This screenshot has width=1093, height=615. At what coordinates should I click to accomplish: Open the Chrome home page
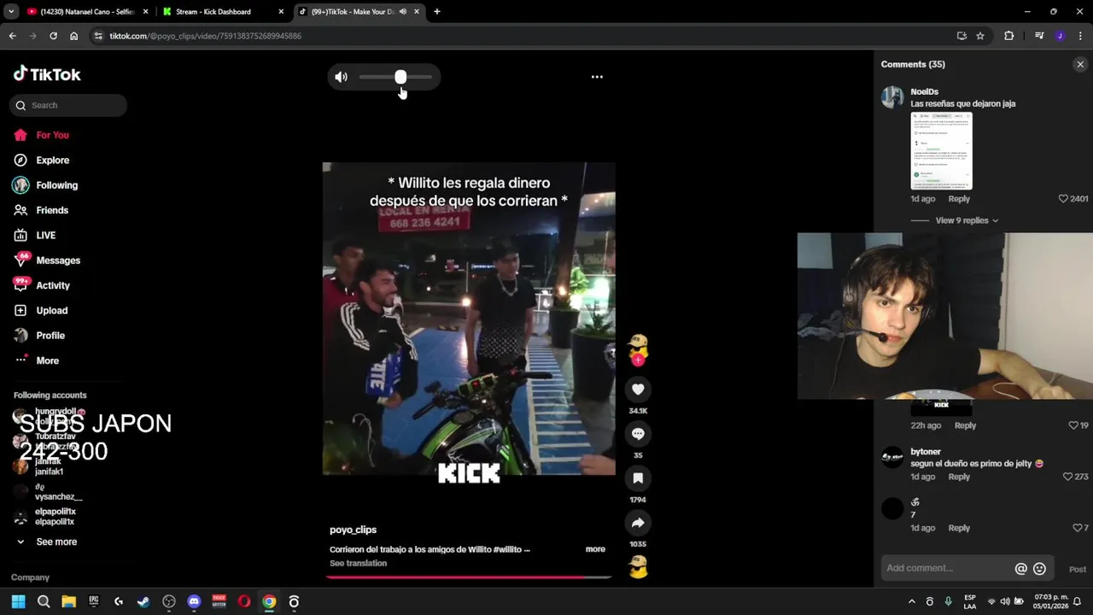click(74, 36)
